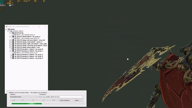This screenshot has height=108, width=192.
Task: Click the slot icon for weapon_2
Action: [13, 51]
